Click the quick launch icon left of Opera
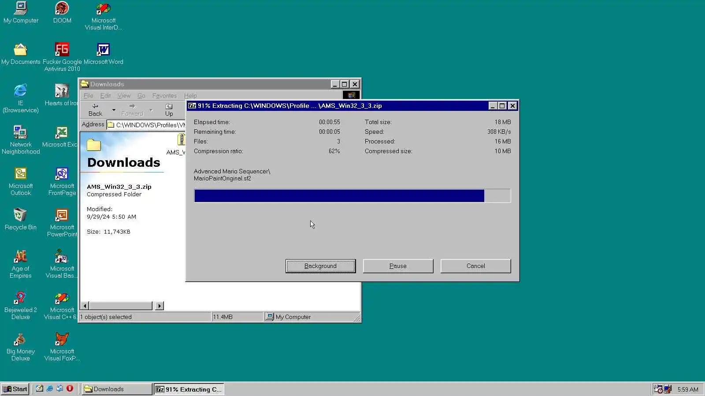Viewport: 705px width, 396px height. tap(60, 389)
